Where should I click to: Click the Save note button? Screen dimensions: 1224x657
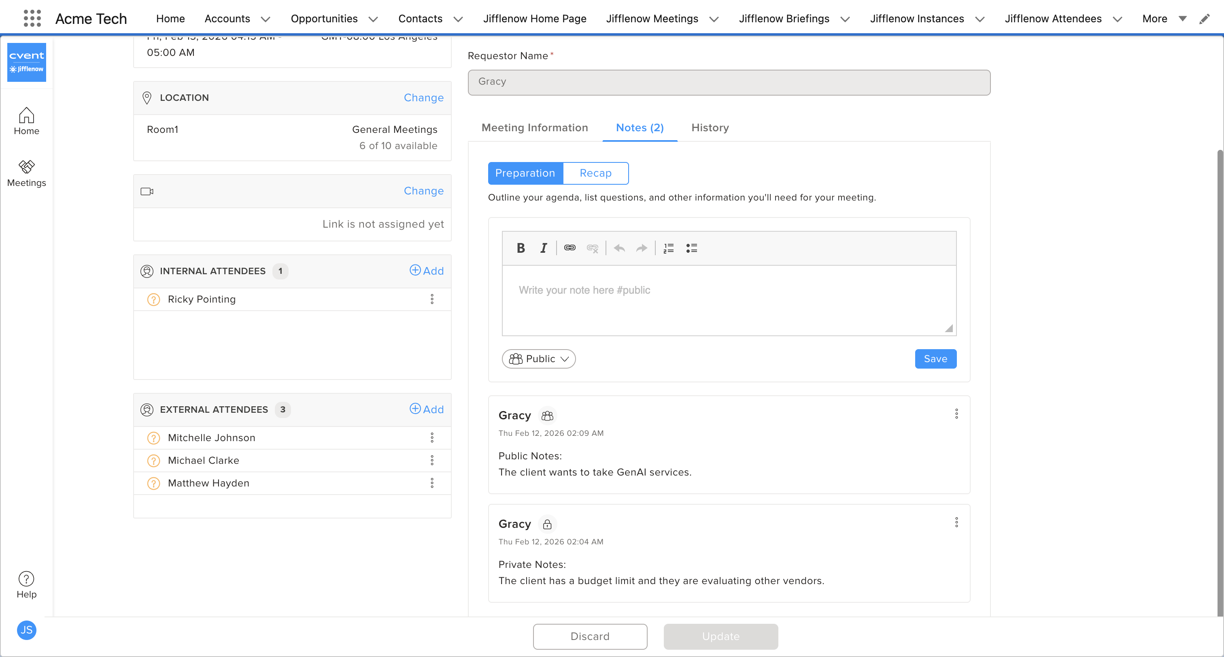click(x=935, y=359)
